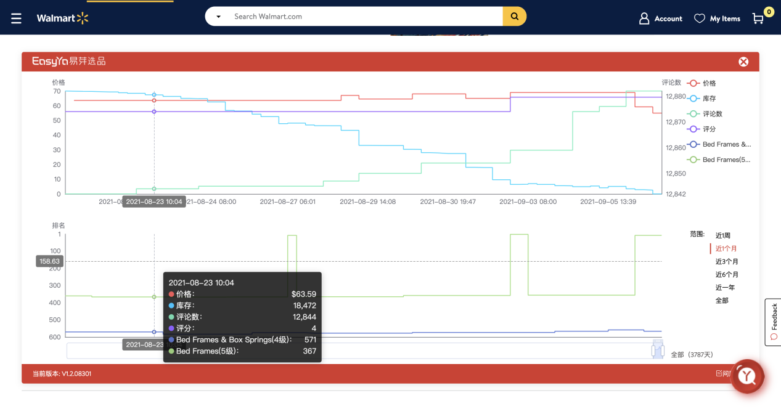The height and width of the screenshot is (409, 781).
Task: Click the yellow search magnifier button
Action: 514,17
